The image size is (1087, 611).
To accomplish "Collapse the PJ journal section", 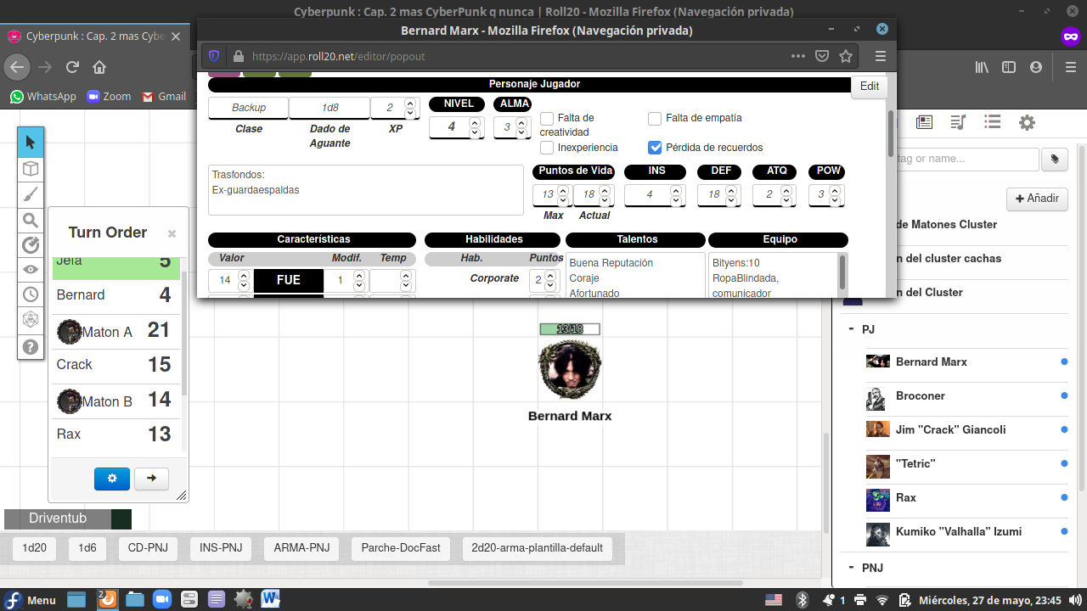I will (850, 328).
